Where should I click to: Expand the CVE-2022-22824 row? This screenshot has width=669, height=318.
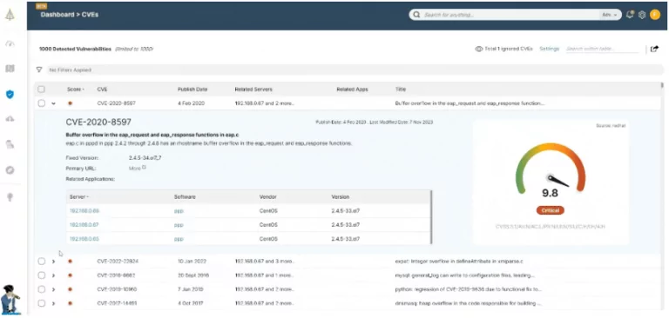[53, 262]
